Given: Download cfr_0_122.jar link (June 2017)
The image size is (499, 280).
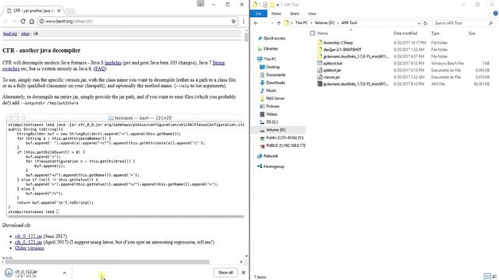Looking at the screenshot, I should click(28, 236).
